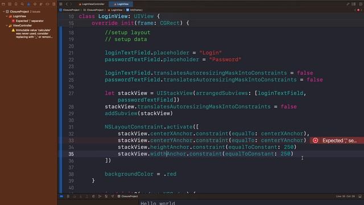Switch to LoginViewController tab
The height and width of the screenshot is (205, 364).
[x=92, y=4]
